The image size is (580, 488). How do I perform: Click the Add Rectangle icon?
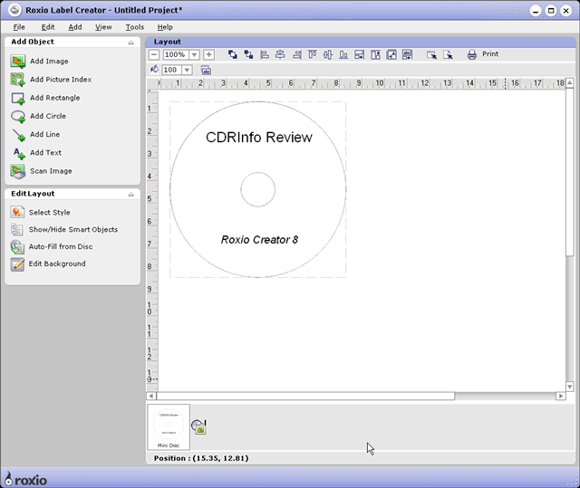[x=18, y=99]
